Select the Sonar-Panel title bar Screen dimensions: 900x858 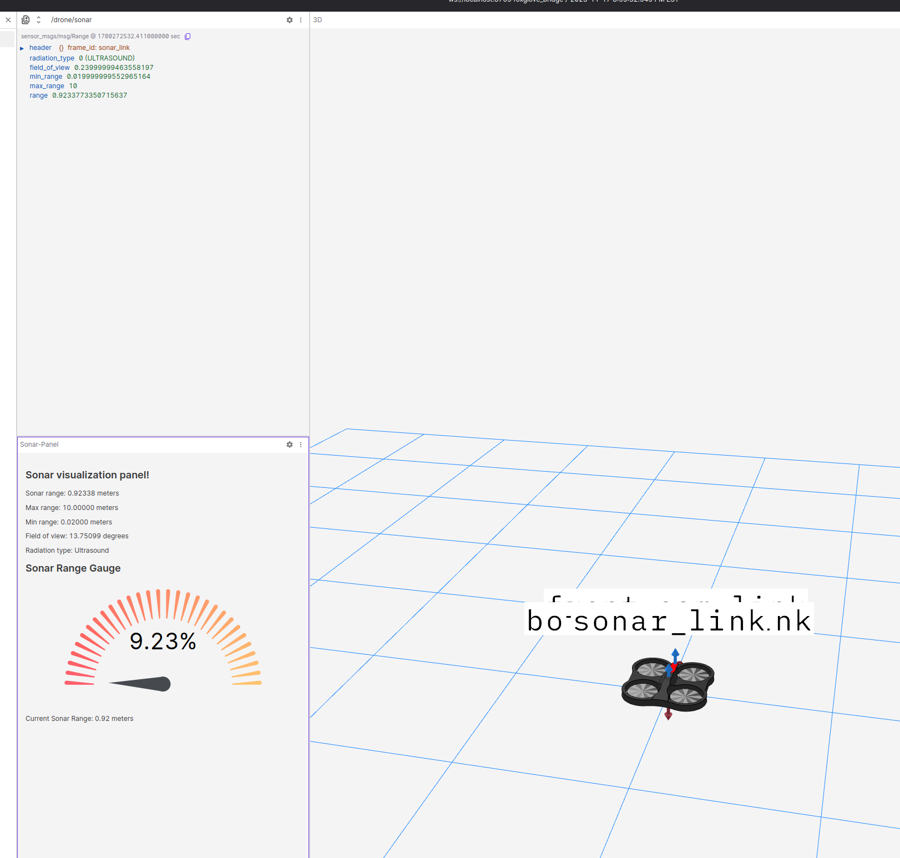(x=39, y=445)
